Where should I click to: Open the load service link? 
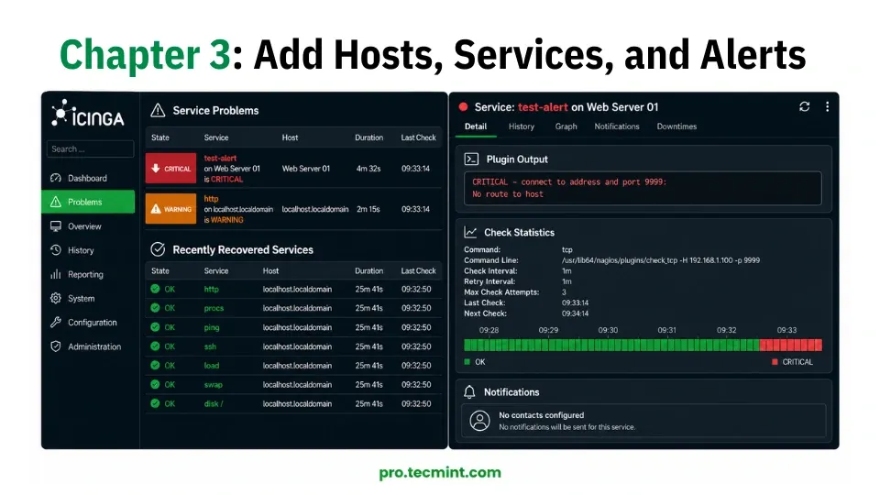[212, 366]
